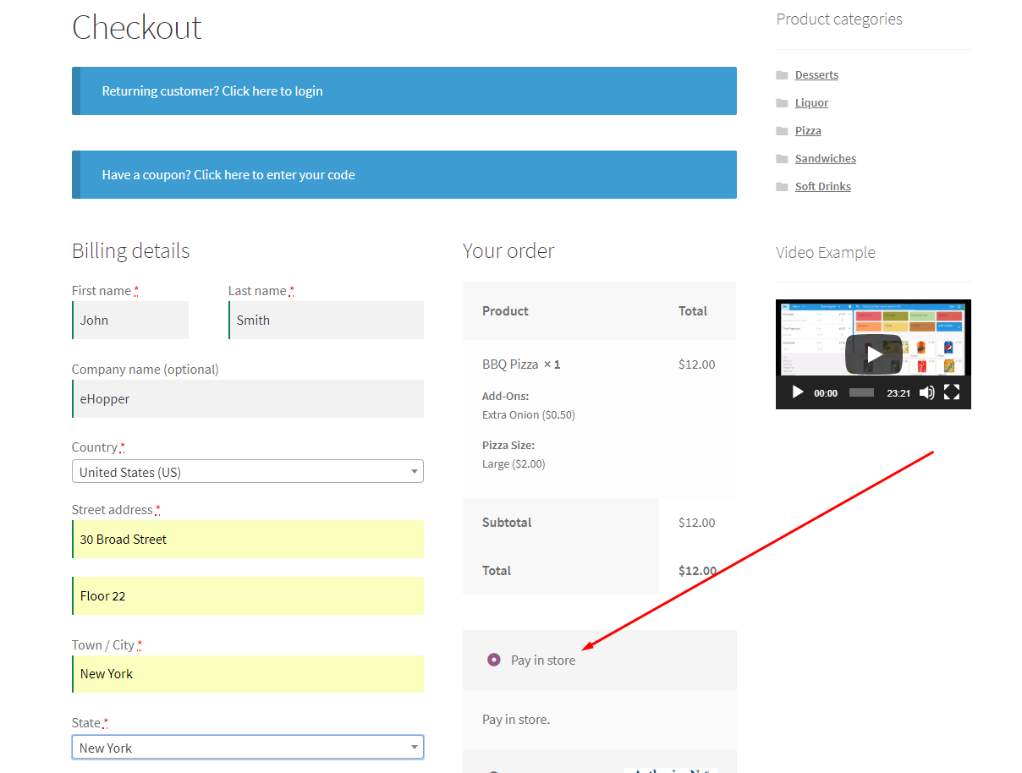Seek using the video progress bar
Image resolution: width=1022 pixels, height=773 pixels.
click(x=861, y=392)
